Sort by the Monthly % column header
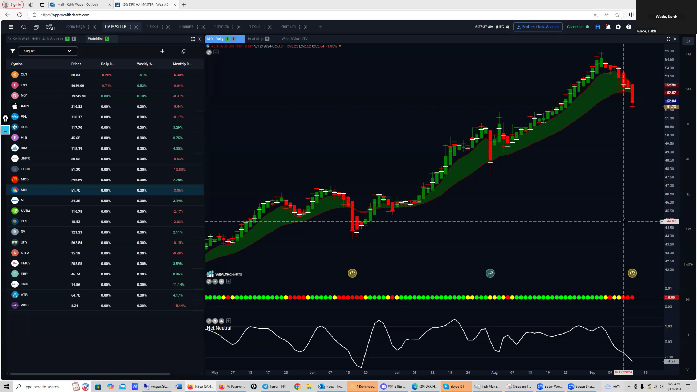Image resolution: width=697 pixels, height=392 pixels. 182,64
